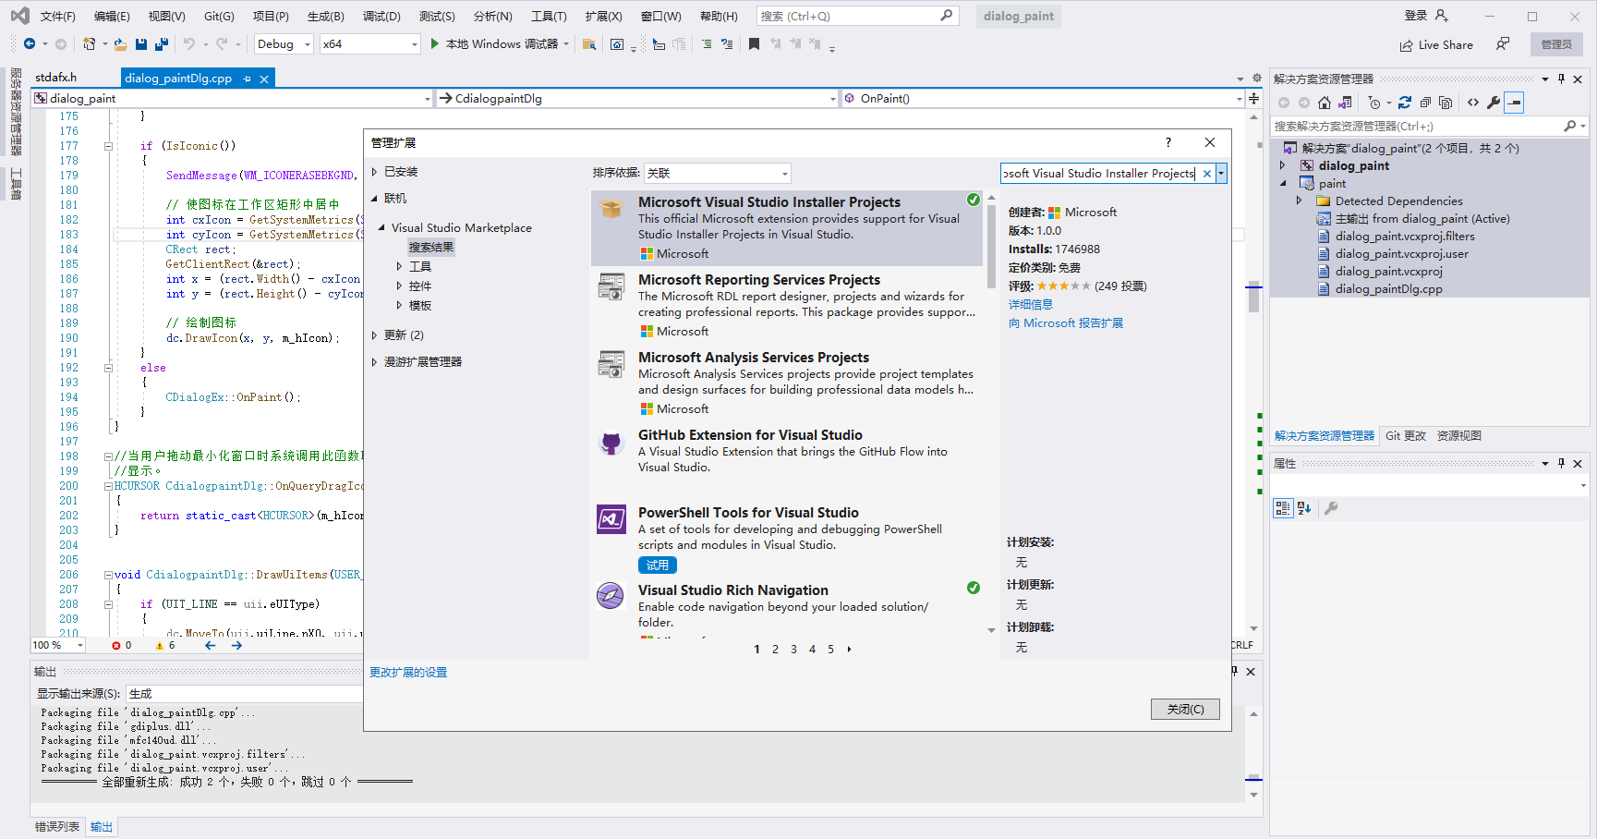Go to page 2 of extension results
The image size is (1597, 839).
click(x=775, y=650)
